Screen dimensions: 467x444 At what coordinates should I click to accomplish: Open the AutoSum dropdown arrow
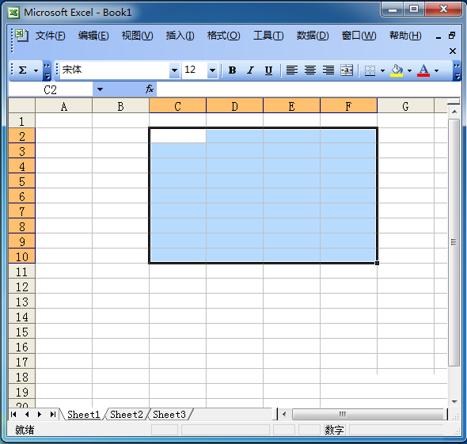pyautogui.click(x=36, y=71)
